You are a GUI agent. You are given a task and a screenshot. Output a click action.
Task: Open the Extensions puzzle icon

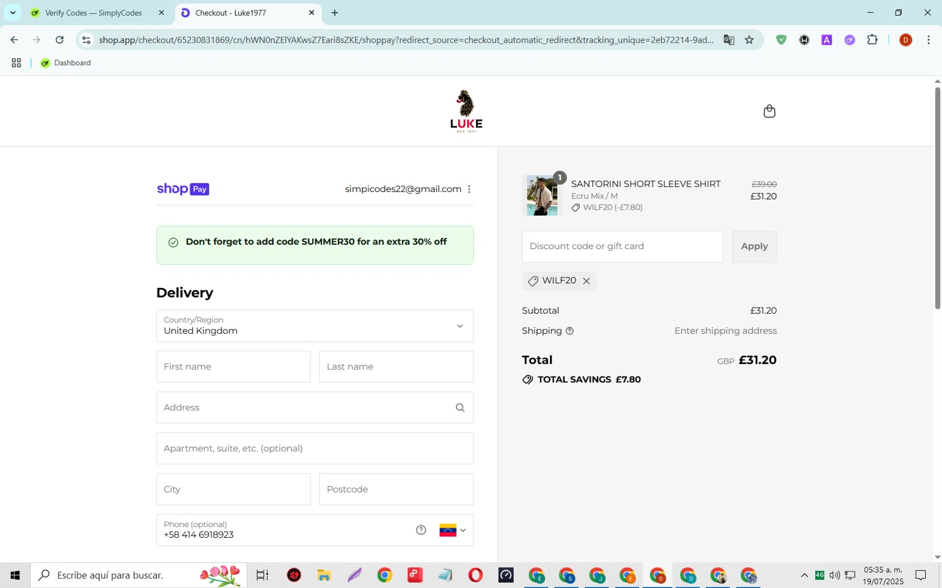pos(872,40)
